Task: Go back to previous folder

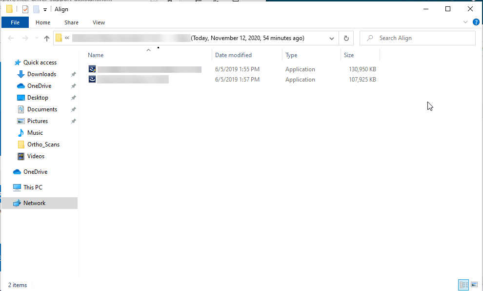Action: click(11, 38)
